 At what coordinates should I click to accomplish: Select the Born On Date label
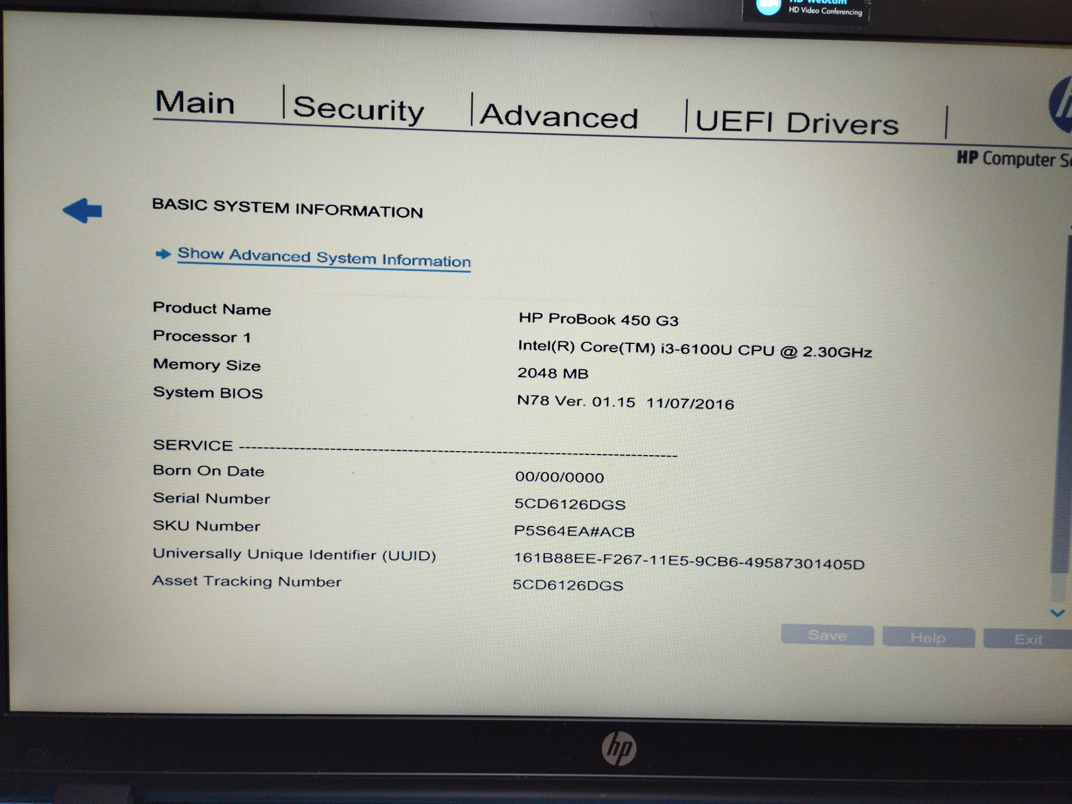pos(208,471)
